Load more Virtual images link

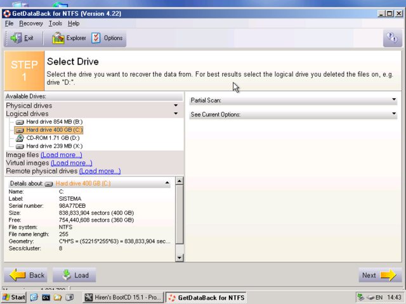click(72, 163)
